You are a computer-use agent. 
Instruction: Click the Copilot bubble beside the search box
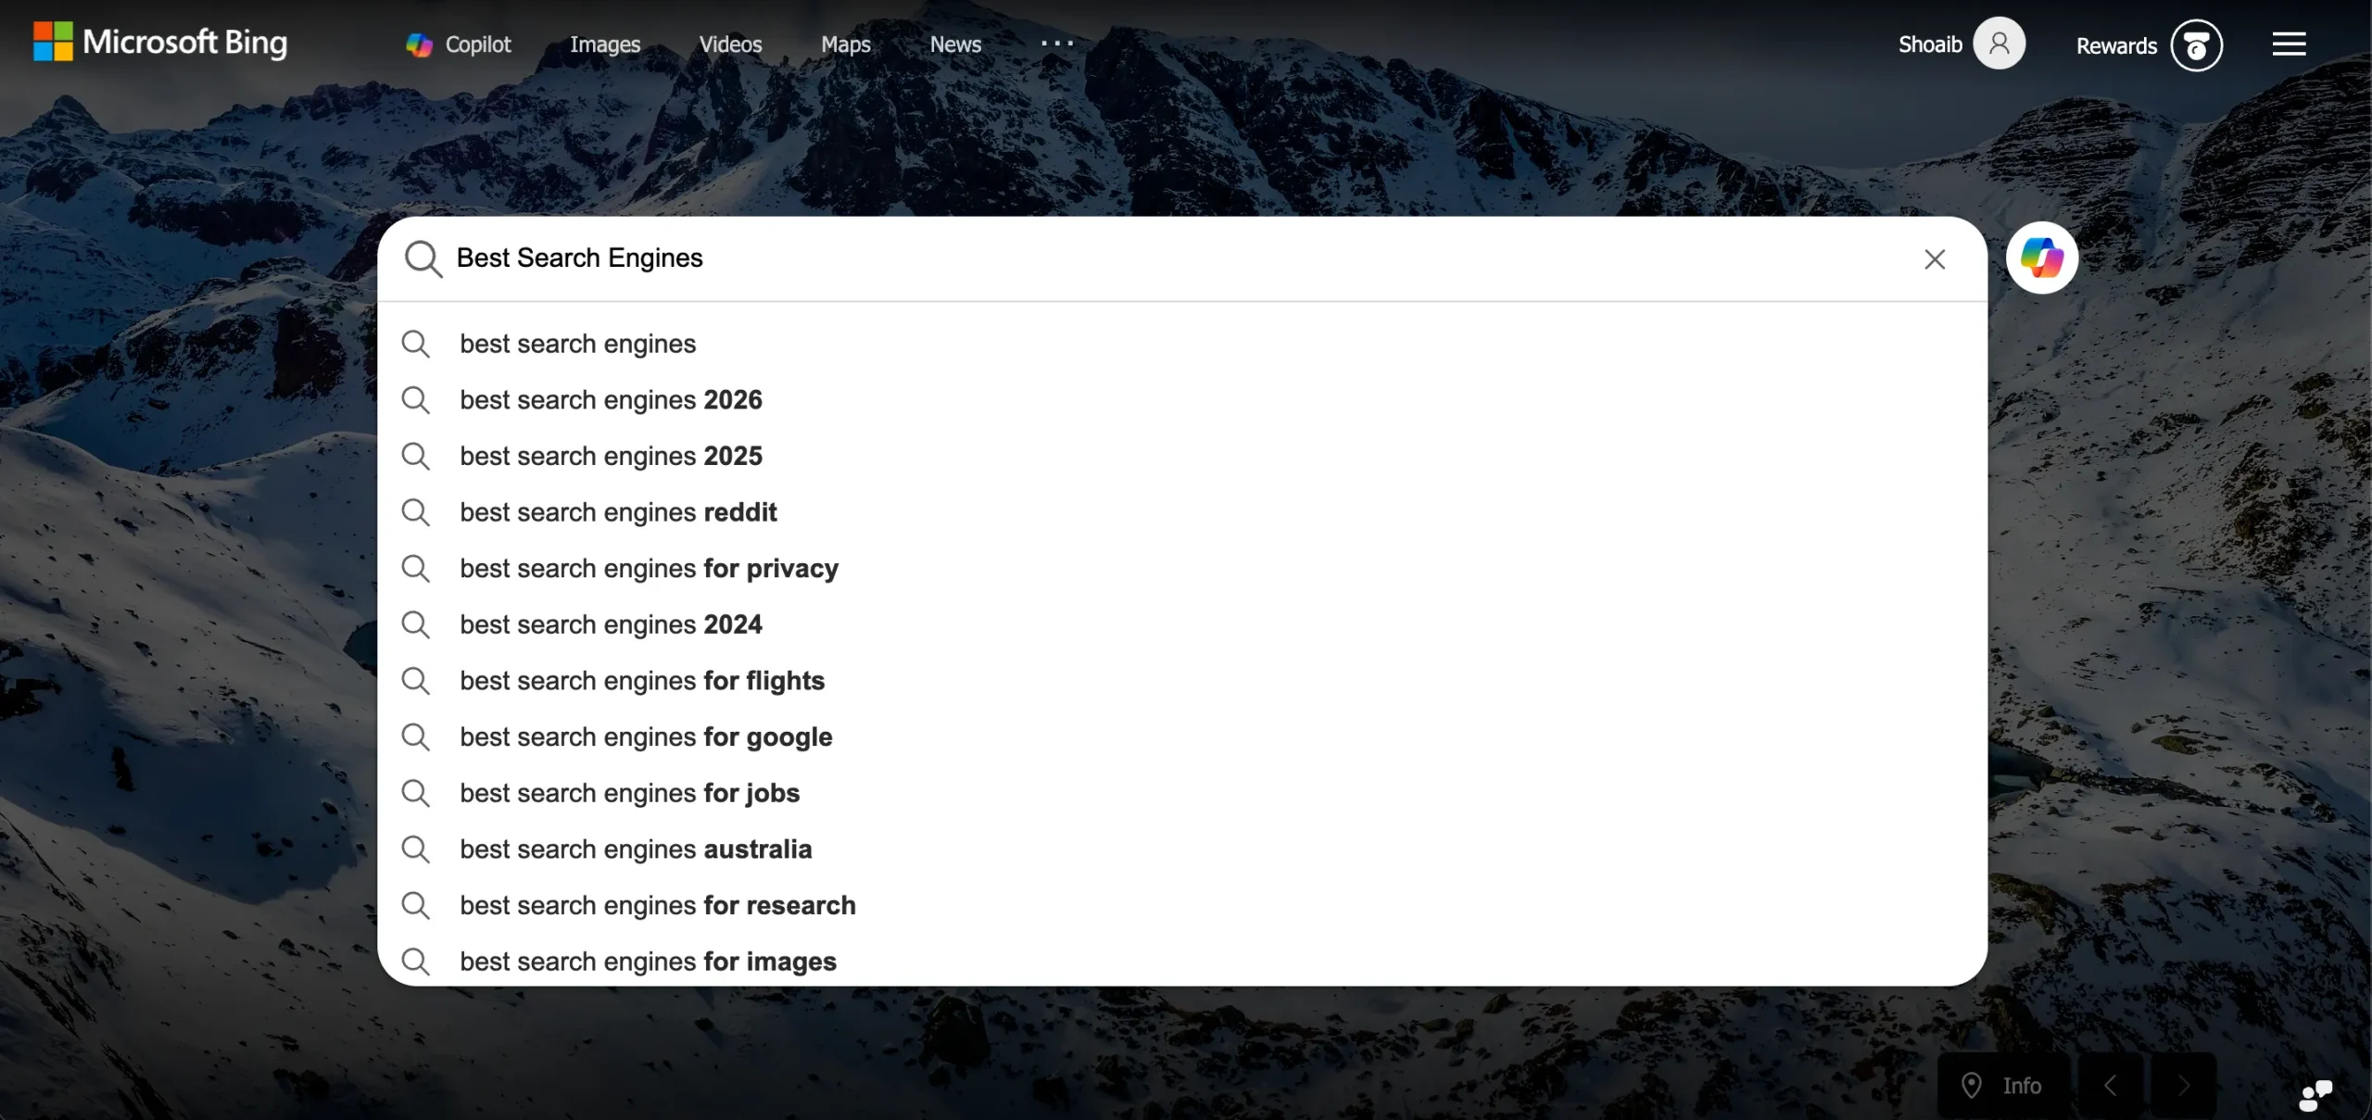click(x=2041, y=257)
